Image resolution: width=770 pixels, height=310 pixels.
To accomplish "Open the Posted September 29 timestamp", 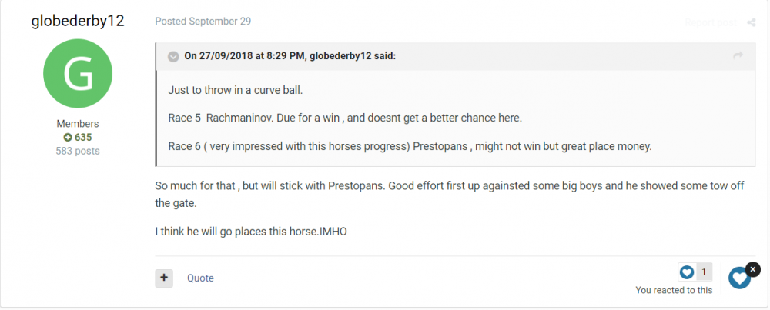I will tap(203, 22).
